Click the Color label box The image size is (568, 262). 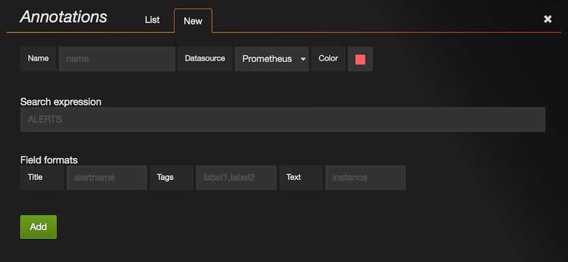pos(328,59)
